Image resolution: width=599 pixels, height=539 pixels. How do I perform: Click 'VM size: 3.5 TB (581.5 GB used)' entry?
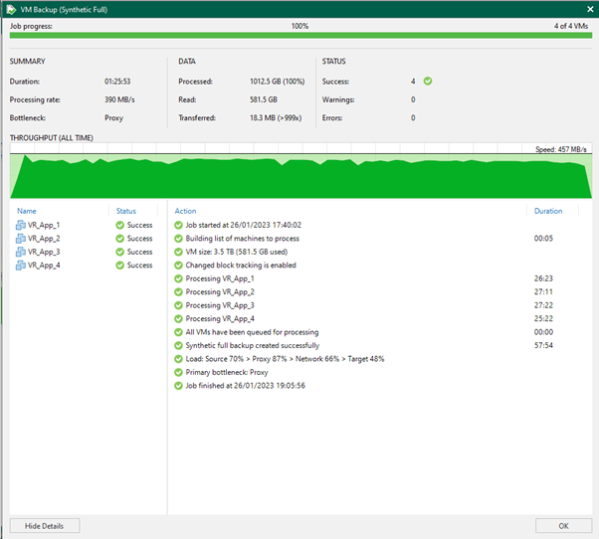point(237,252)
